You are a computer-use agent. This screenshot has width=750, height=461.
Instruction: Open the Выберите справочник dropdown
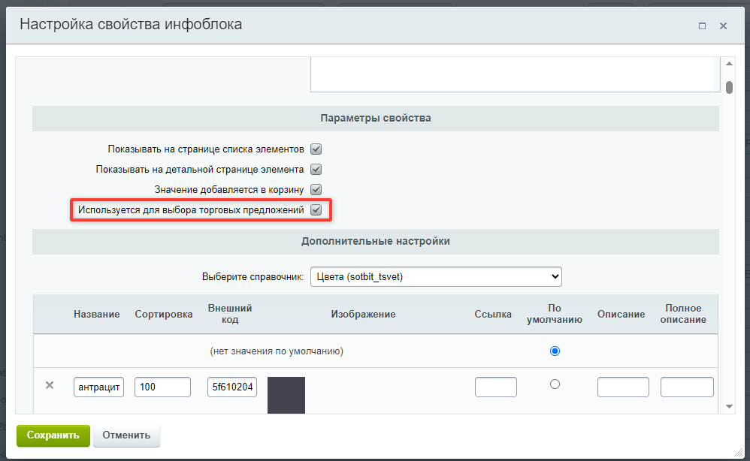click(x=436, y=276)
